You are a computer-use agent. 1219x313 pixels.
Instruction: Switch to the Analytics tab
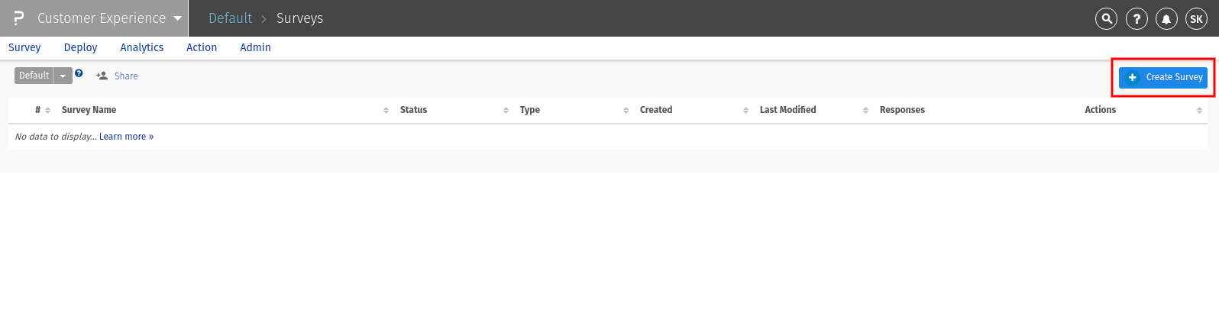(x=141, y=47)
